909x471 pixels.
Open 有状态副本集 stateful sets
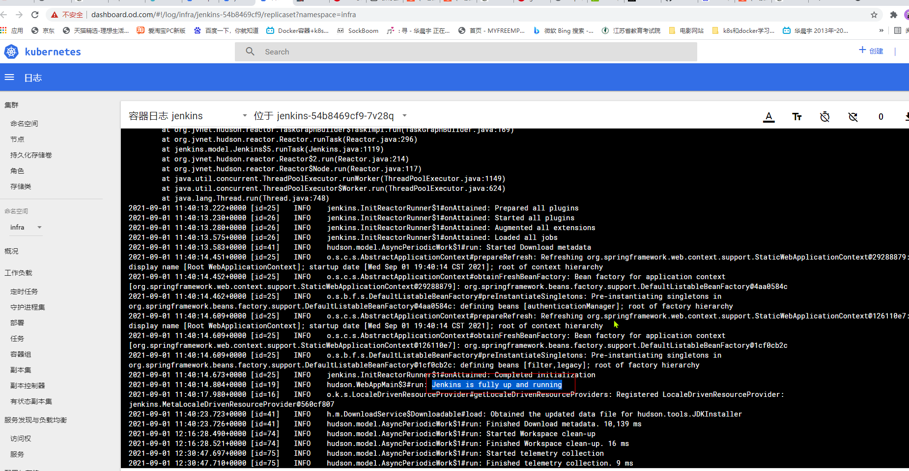pos(31,401)
